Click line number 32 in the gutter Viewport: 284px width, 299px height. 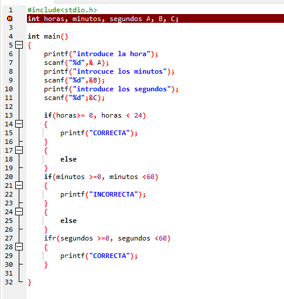(x=9, y=282)
